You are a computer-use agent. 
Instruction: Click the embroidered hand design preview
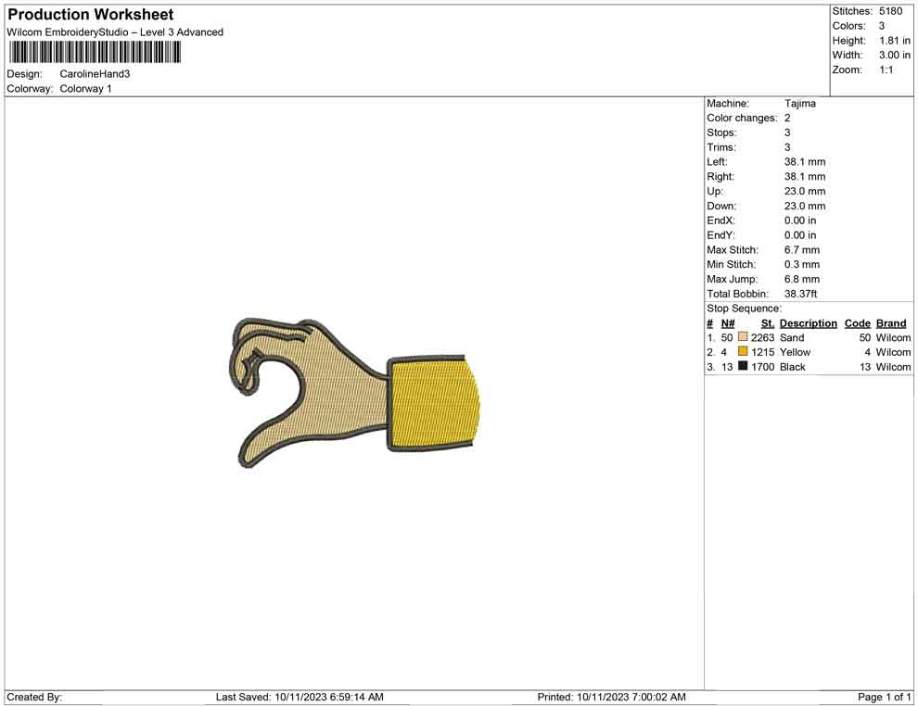353,394
